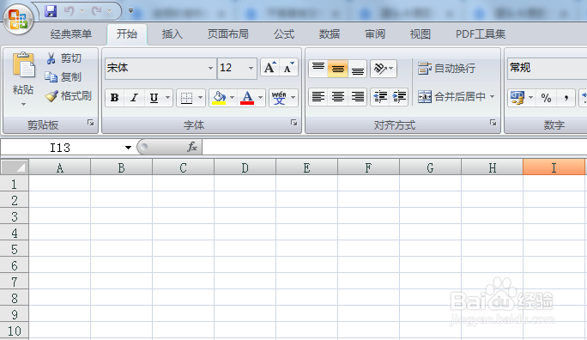Expand the borders dropdown arrow
The image size is (587, 340).
point(200,98)
